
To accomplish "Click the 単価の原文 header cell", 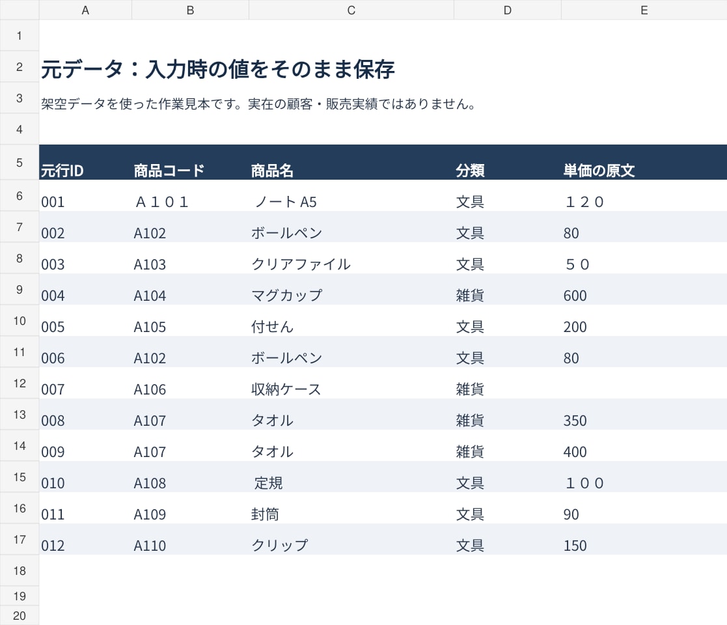I will coord(644,162).
